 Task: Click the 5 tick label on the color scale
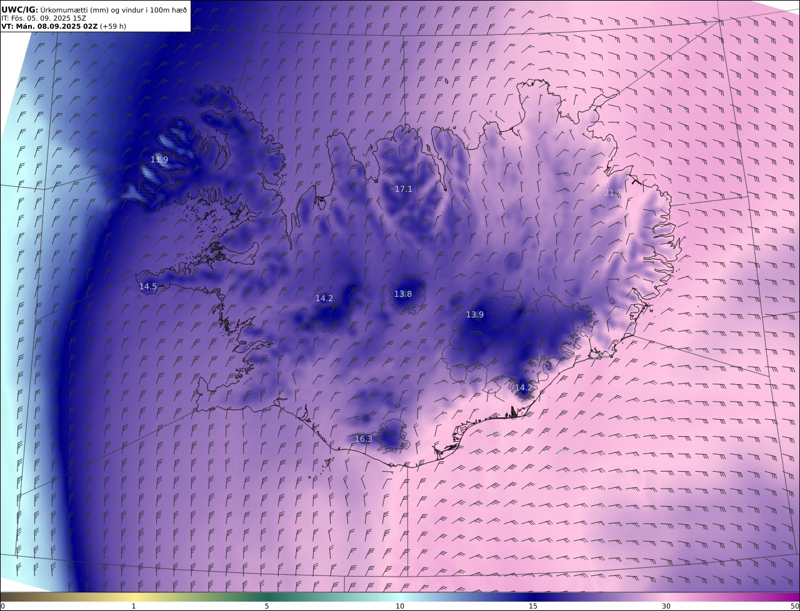point(267,606)
